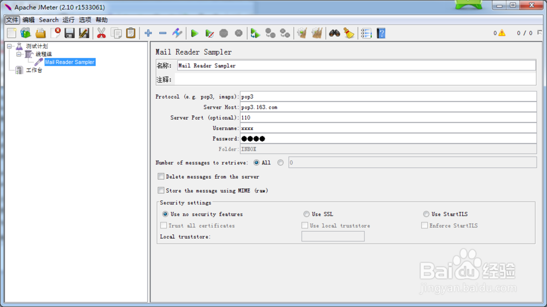Save the test plan with floppy icon
Screen dimensions: 547x307
click(69, 33)
